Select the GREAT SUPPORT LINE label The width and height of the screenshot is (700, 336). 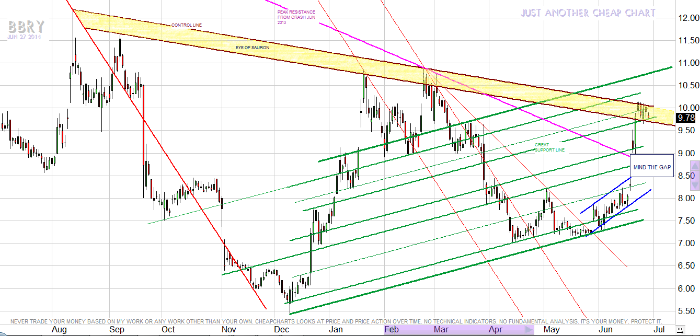(x=549, y=147)
